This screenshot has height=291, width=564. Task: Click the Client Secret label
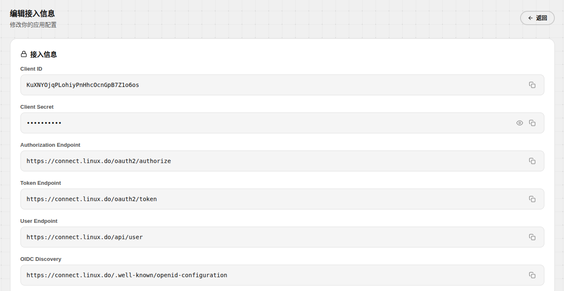pyautogui.click(x=37, y=107)
